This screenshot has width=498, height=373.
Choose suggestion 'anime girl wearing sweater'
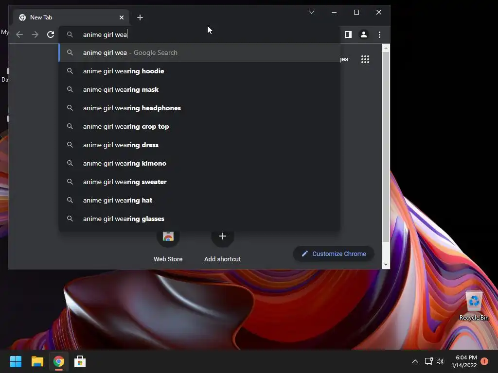click(x=199, y=182)
